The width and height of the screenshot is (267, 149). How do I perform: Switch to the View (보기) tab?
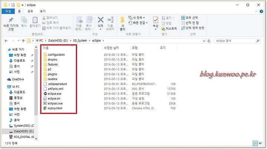(x=43, y=11)
